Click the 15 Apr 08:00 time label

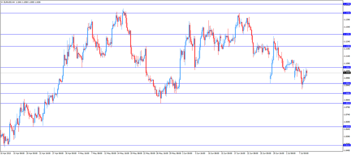coord(19,154)
